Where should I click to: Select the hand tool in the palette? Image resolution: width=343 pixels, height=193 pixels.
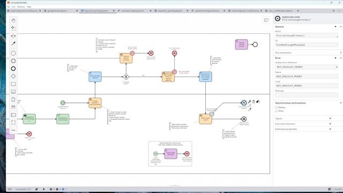point(13,20)
